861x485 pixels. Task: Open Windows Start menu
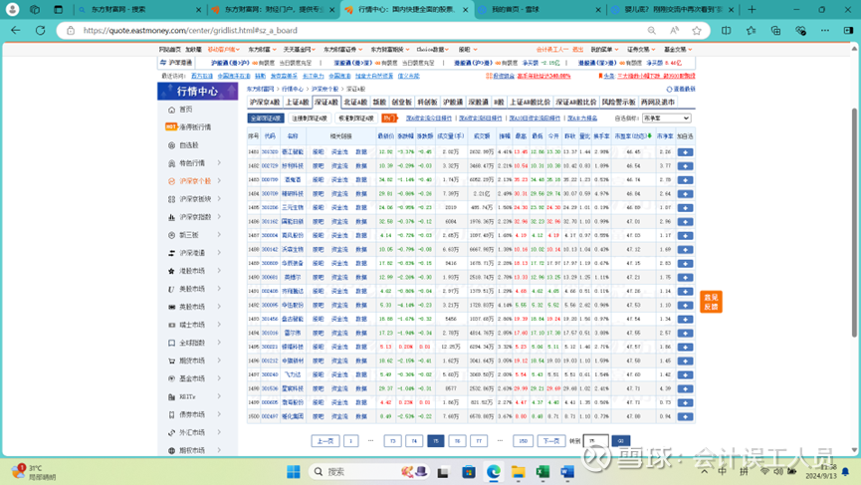(294, 471)
